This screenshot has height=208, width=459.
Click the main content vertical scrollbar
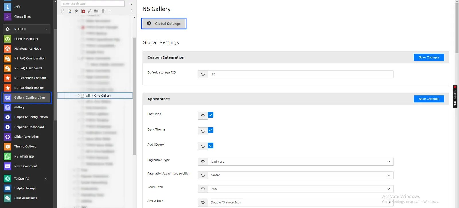(457, 28)
